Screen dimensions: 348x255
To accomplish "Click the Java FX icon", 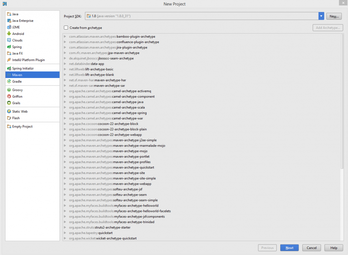I will pos(9,53).
